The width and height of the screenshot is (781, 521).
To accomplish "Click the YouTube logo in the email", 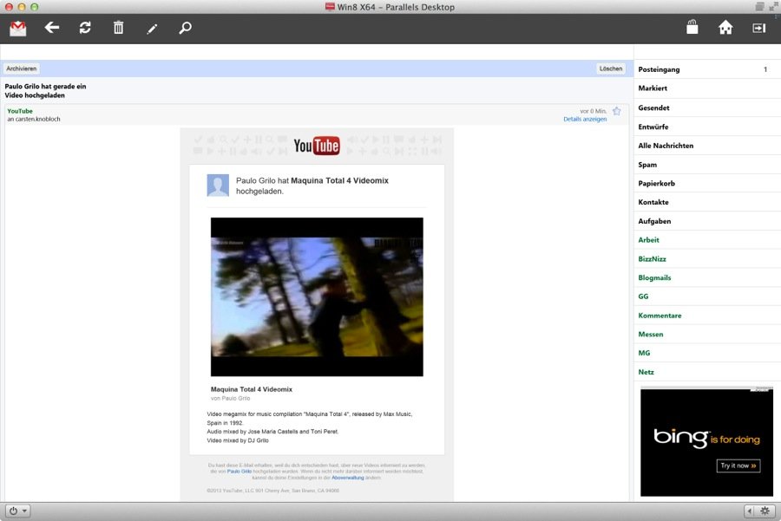I will (x=317, y=146).
